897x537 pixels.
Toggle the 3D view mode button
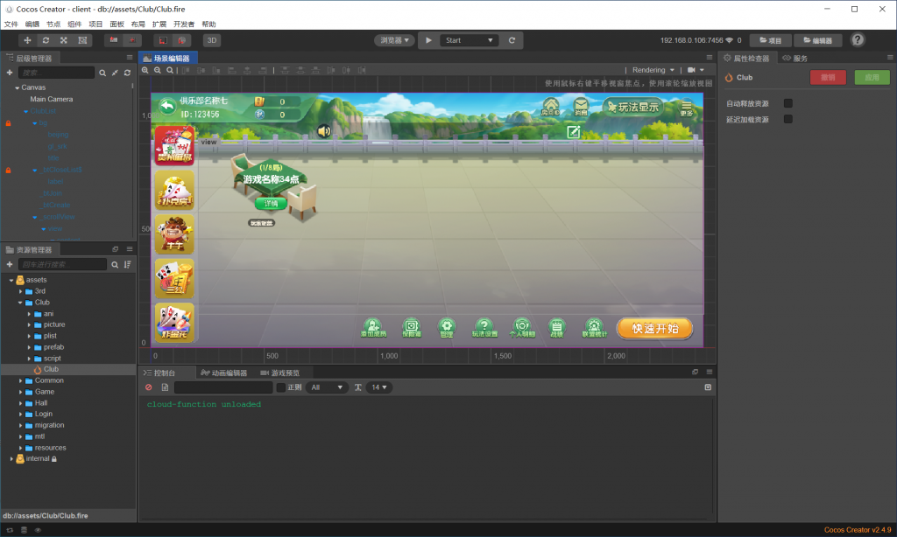pyautogui.click(x=212, y=40)
